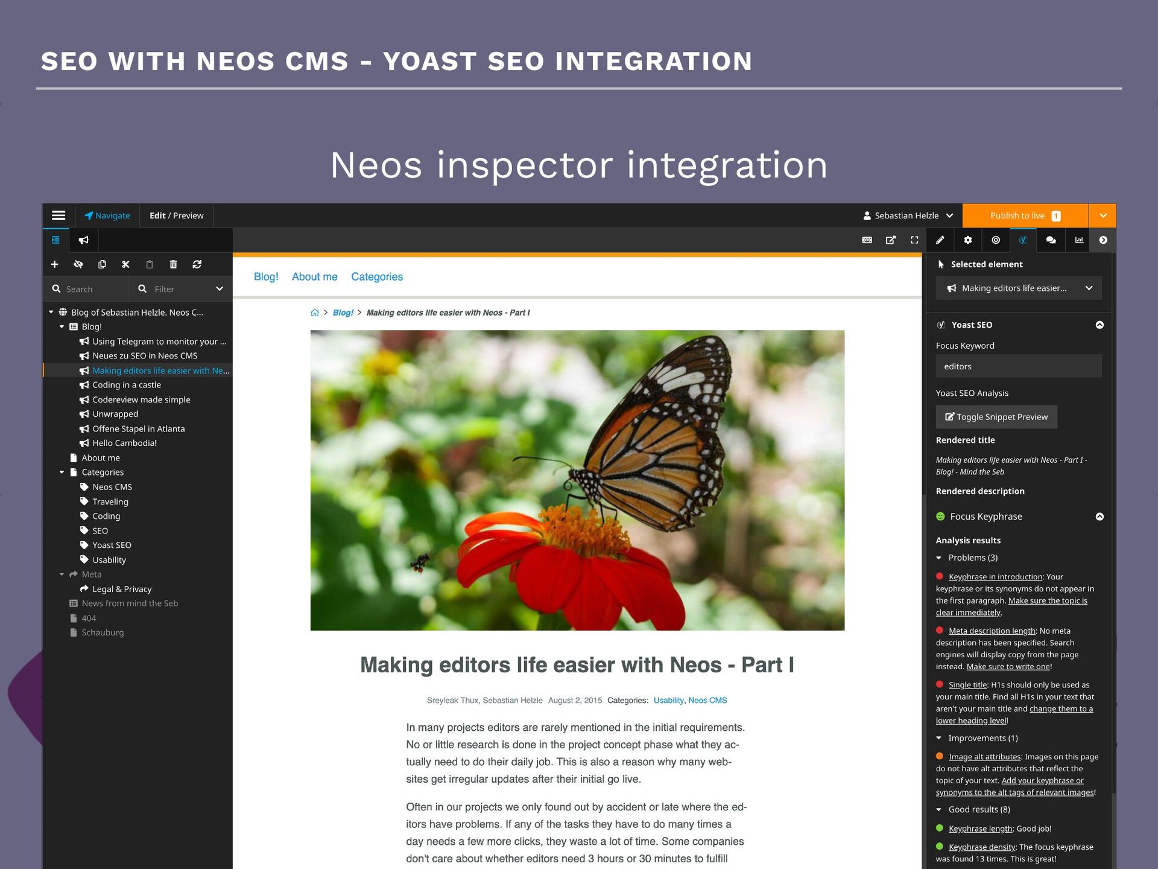Toggle hide node with eye-slash icon
The width and height of the screenshot is (1158, 869).
pyautogui.click(x=78, y=264)
